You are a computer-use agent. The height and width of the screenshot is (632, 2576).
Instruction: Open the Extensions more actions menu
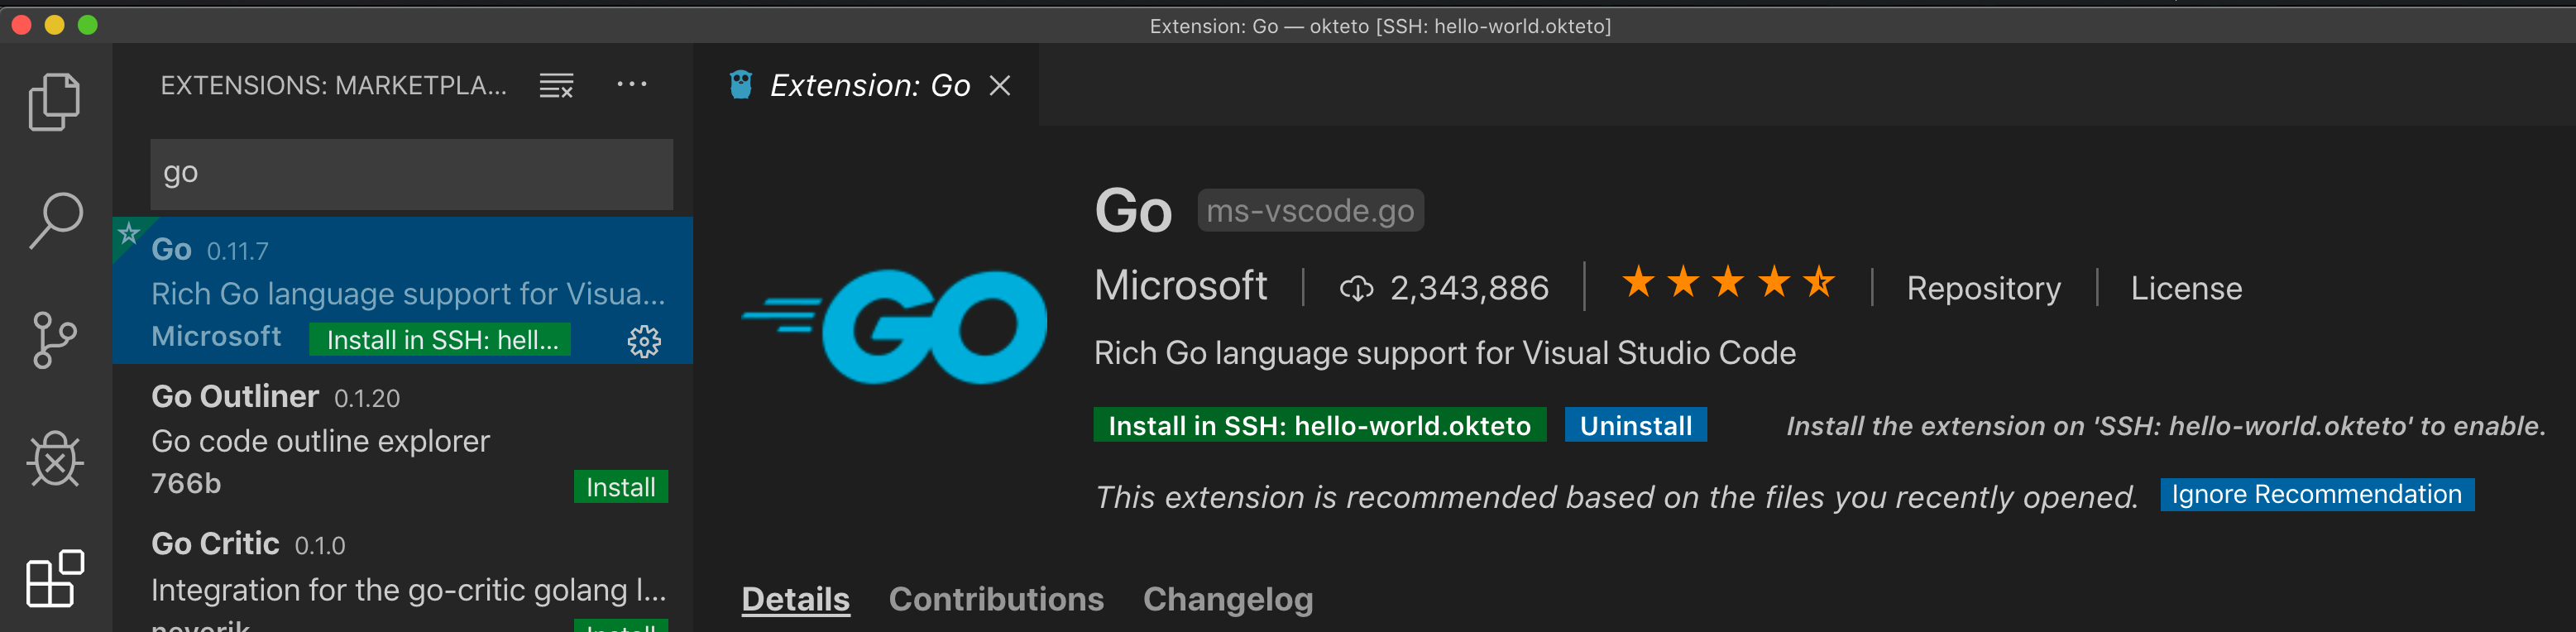[x=632, y=85]
